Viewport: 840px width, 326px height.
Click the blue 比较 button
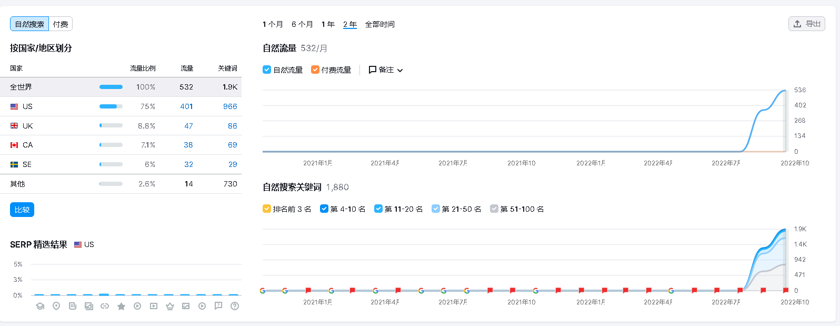[22, 210]
